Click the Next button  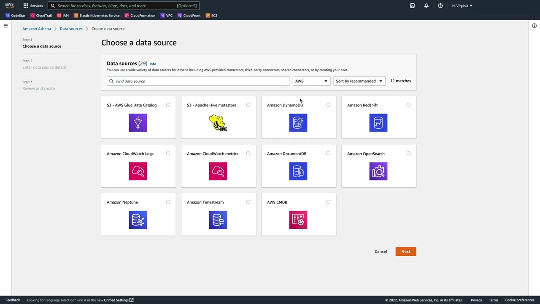coord(405,252)
